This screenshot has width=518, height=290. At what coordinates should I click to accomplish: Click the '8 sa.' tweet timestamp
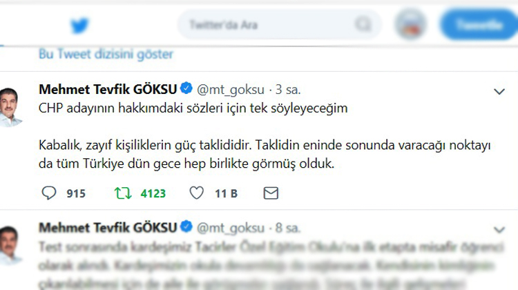click(288, 228)
